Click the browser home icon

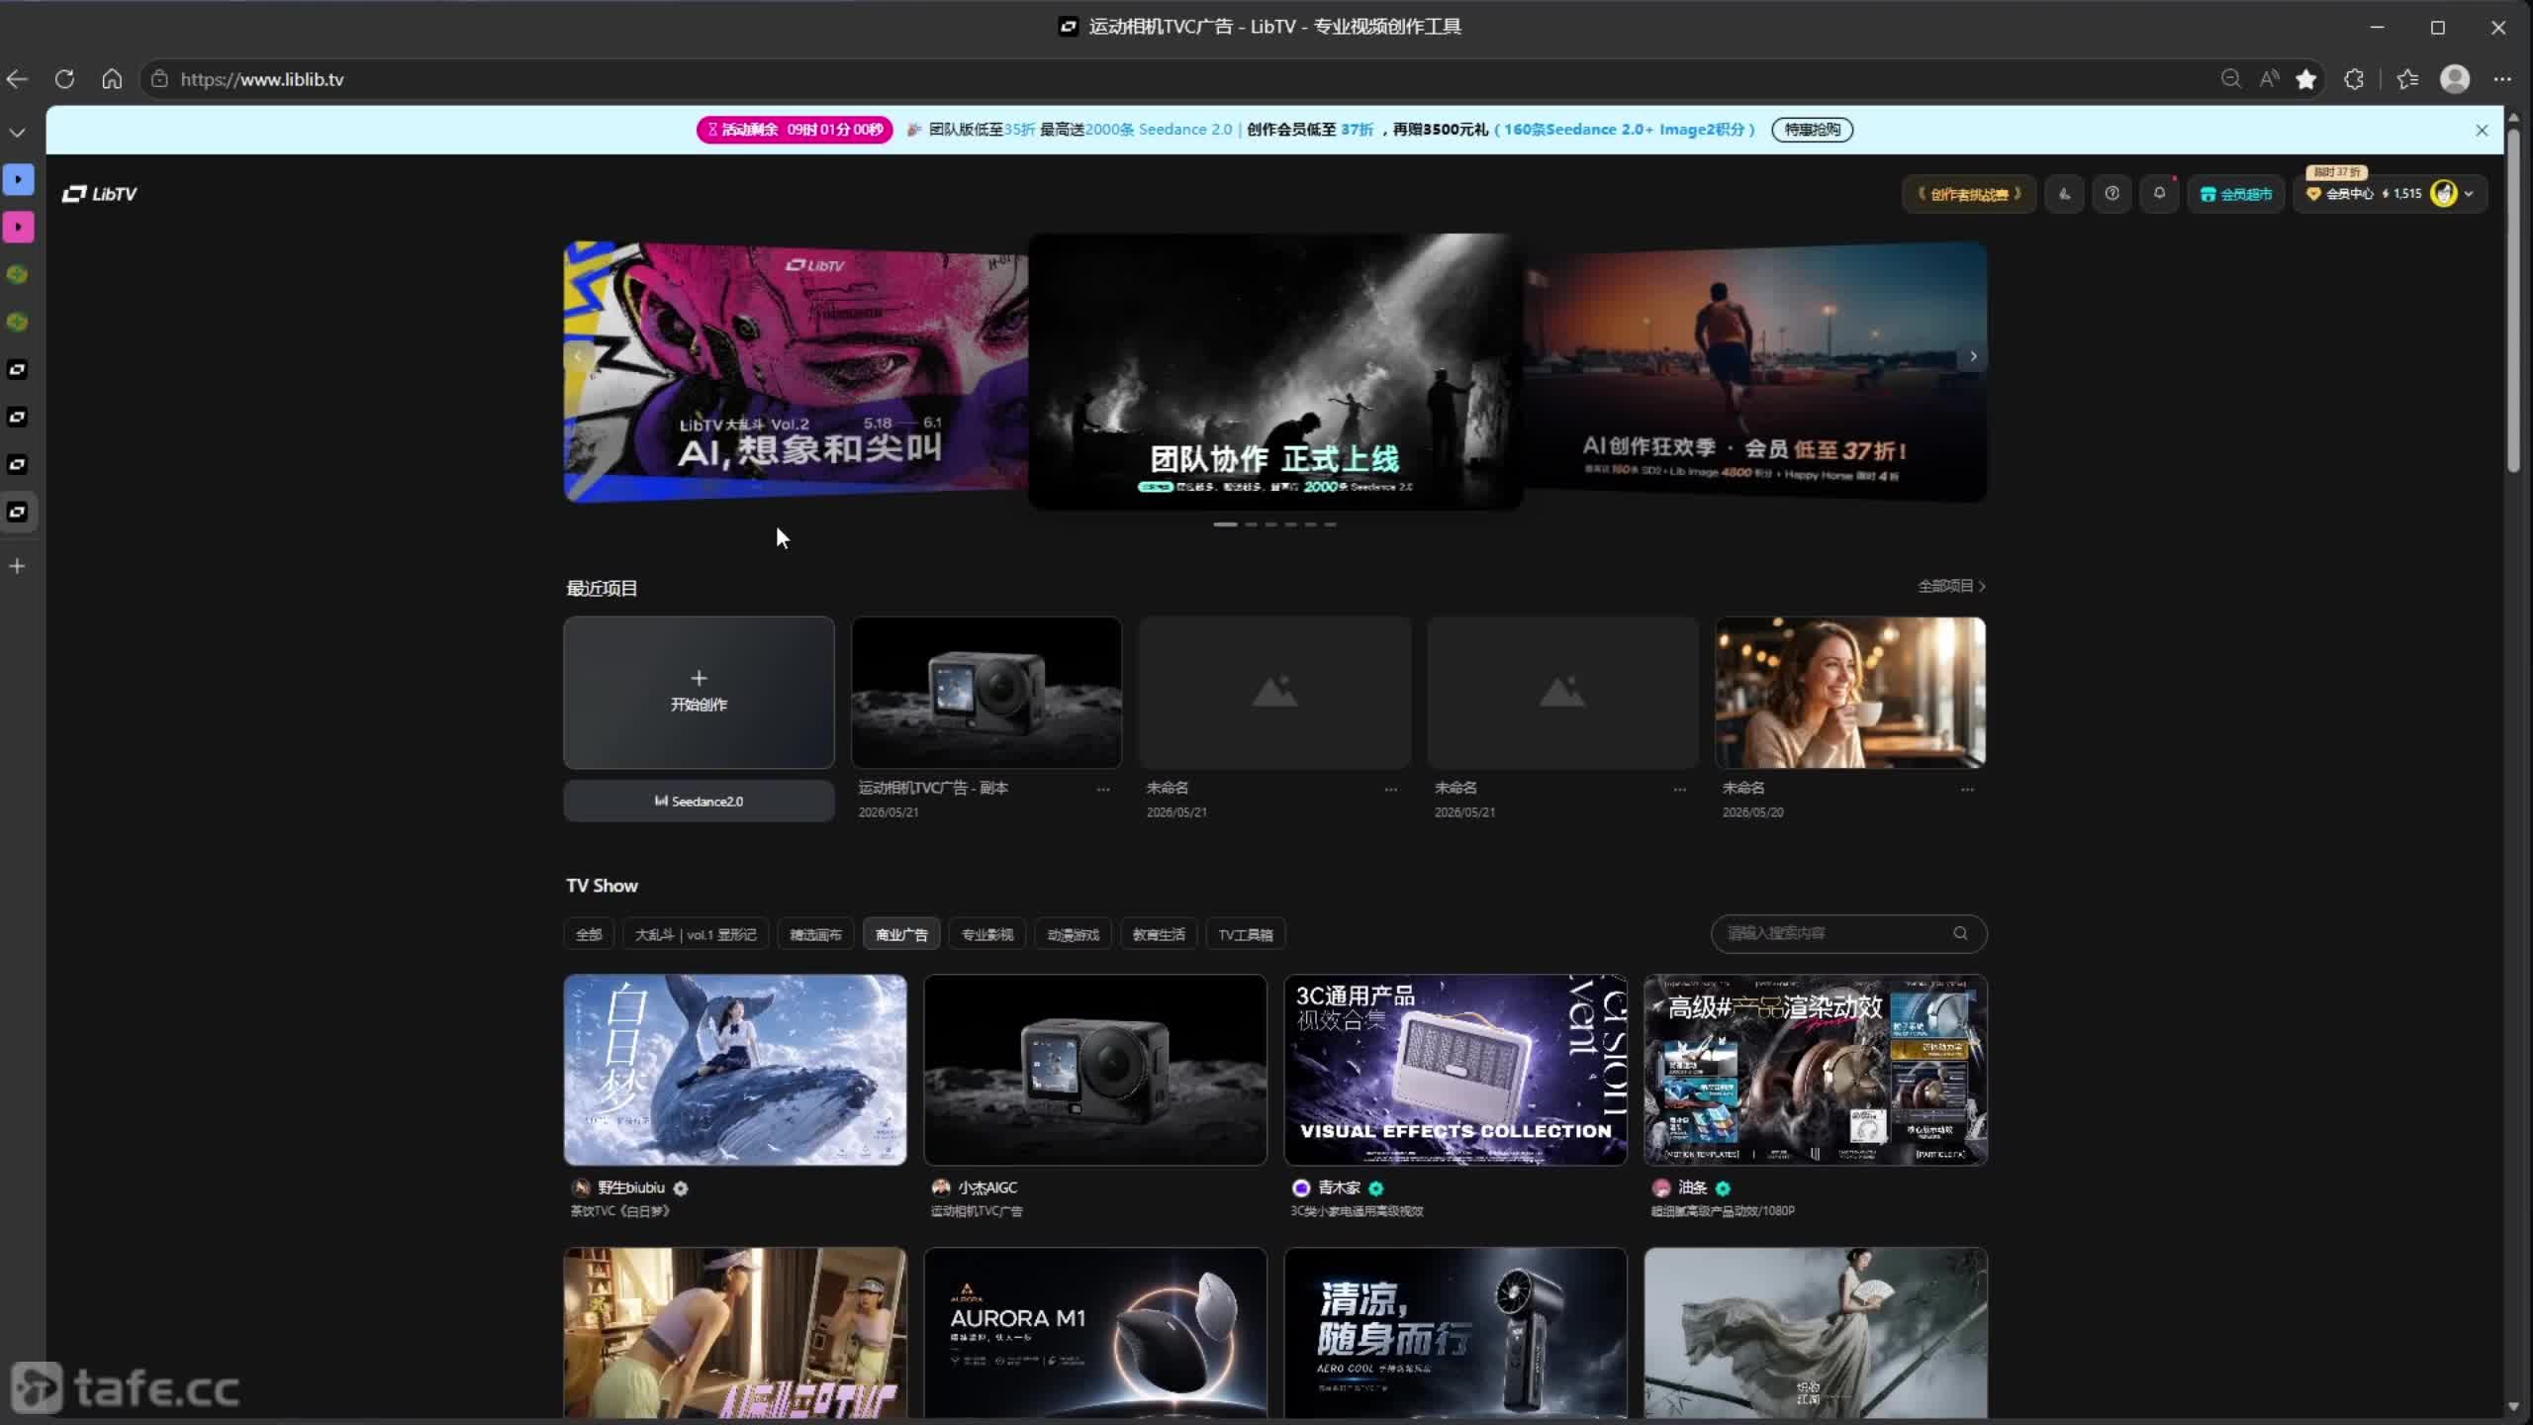(112, 79)
